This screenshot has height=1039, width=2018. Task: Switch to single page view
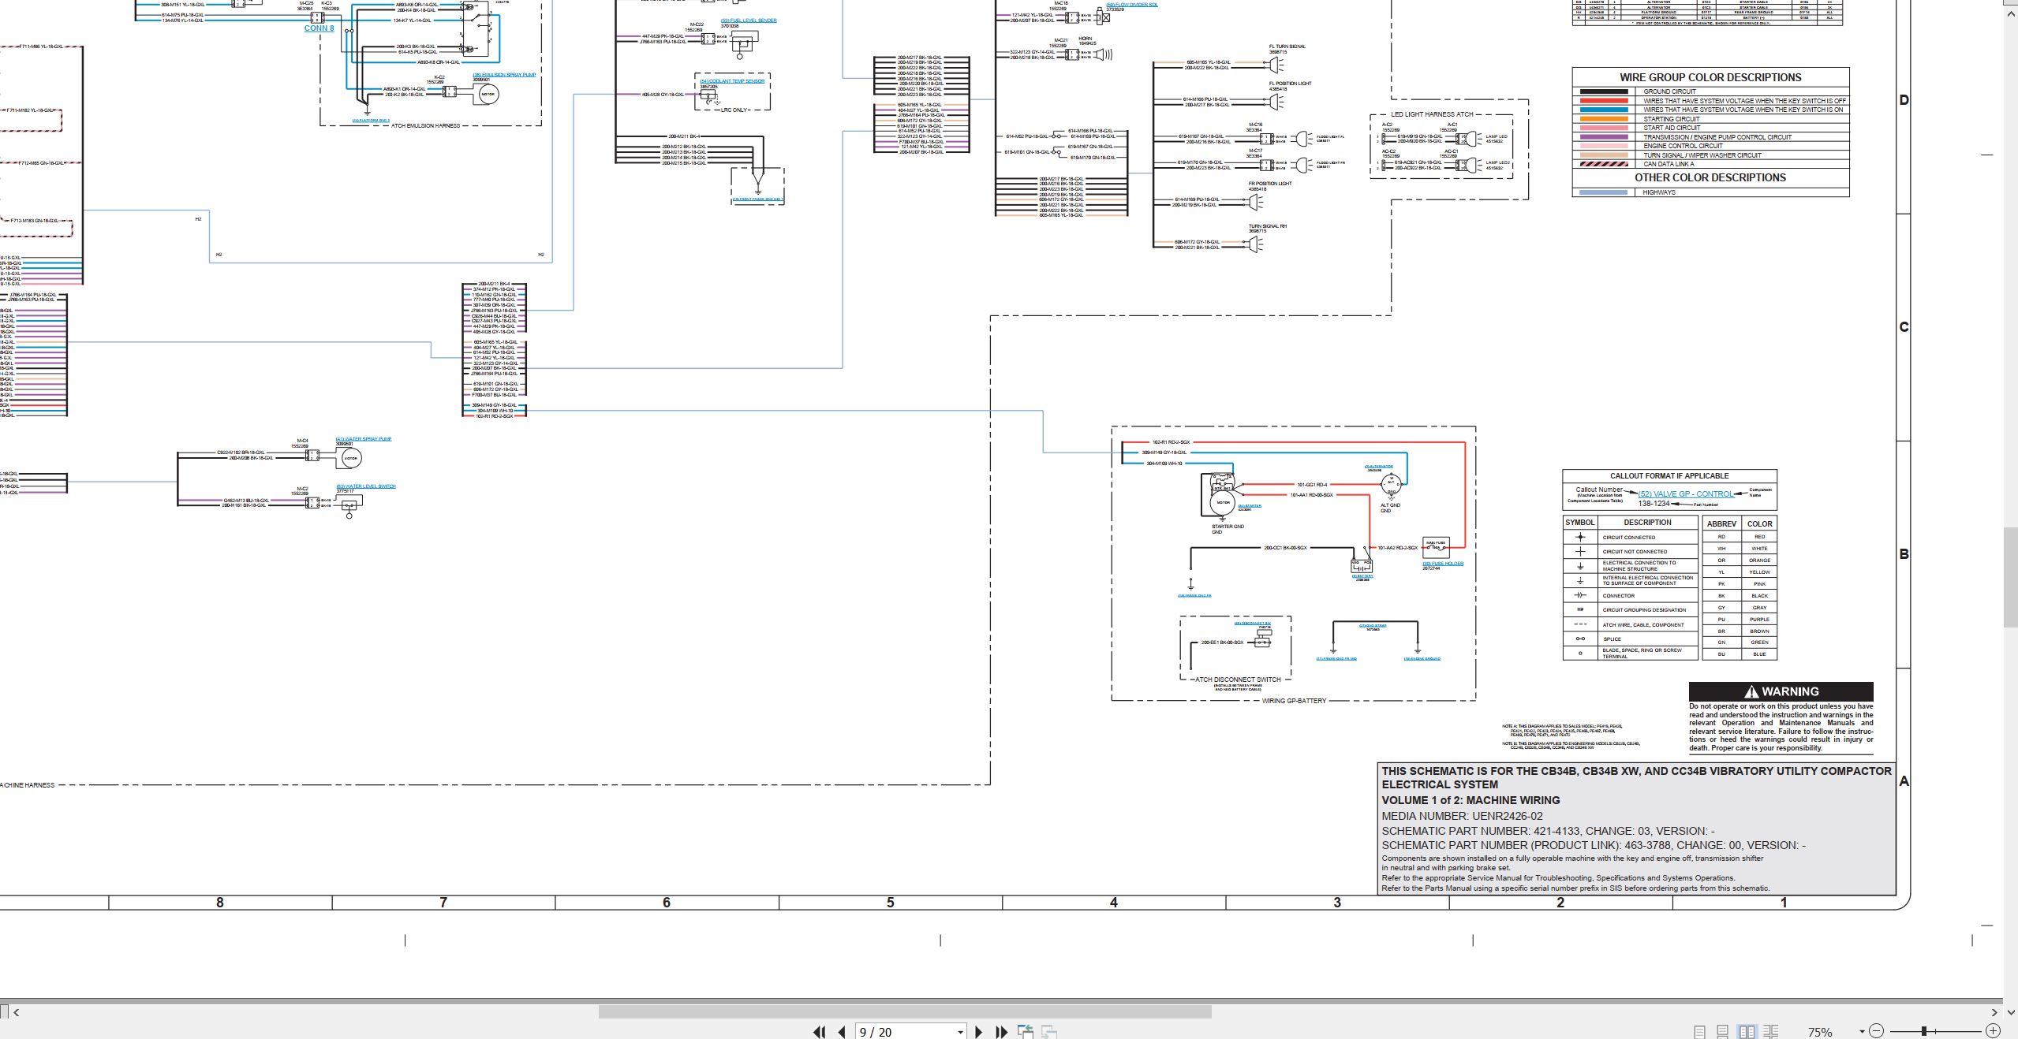1699,1031
